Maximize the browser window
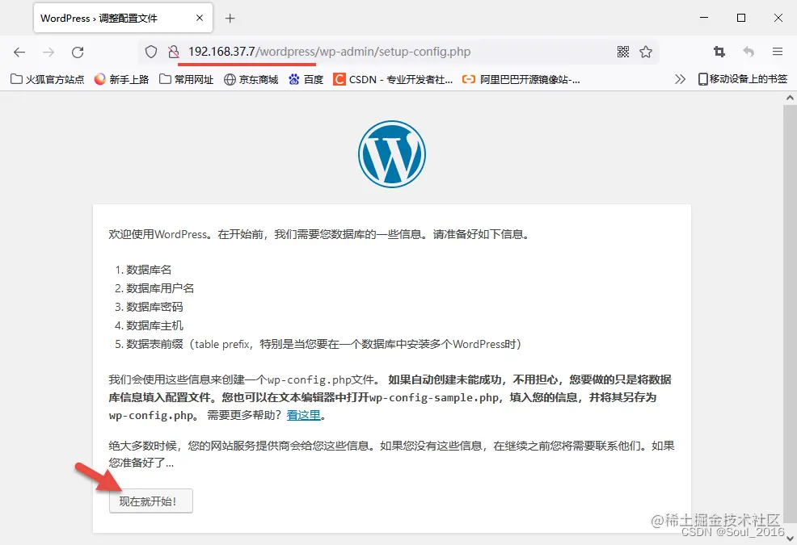The height and width of the screenshot is (545, 797). point(741,18)
